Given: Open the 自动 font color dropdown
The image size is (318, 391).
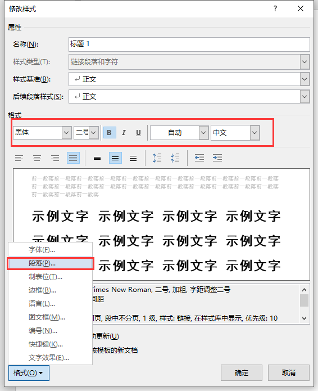Looking at the screenshot, I should (x=203, y=132).
